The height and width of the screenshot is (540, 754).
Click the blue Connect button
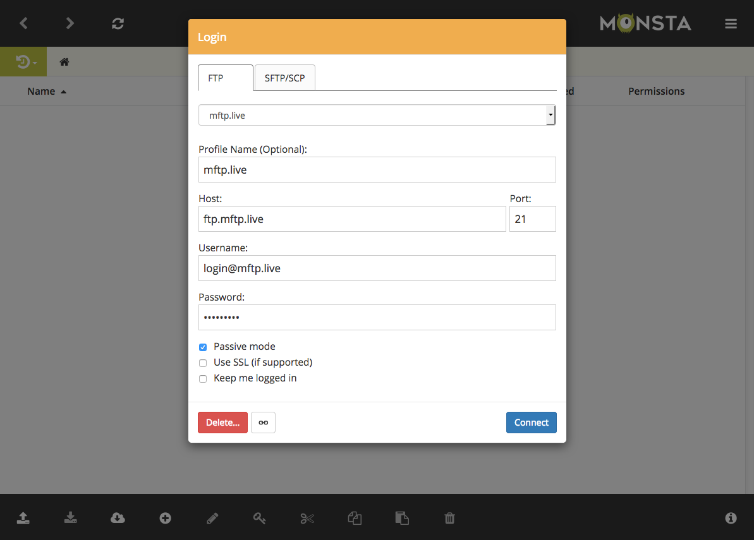(x=532, y=423)
